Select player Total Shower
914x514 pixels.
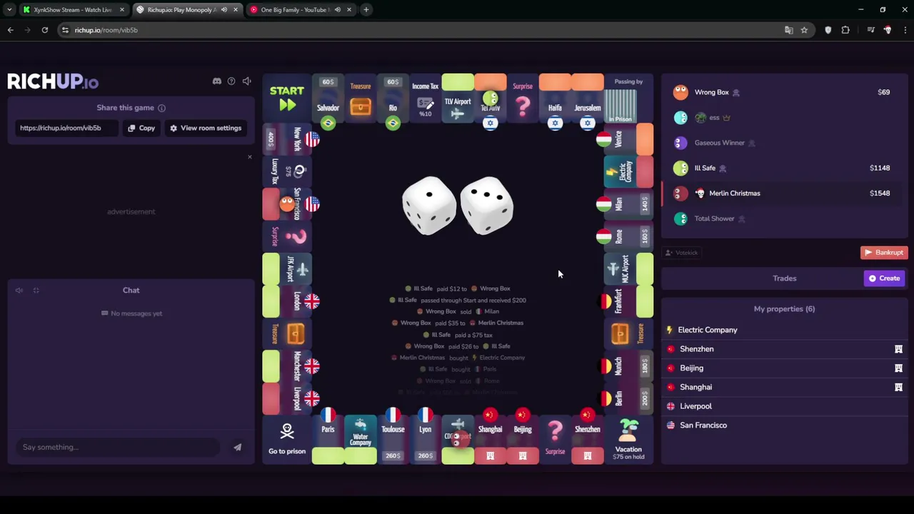[x=784, y=218]
